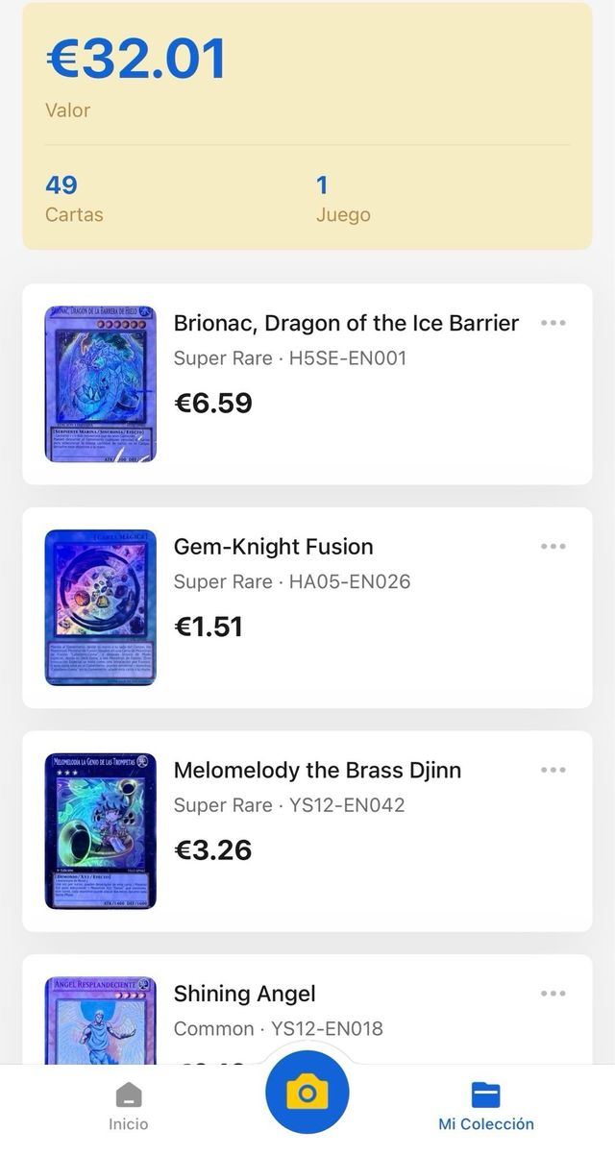Viewport: 615px width, 1156px height.
Task: Tap the yellow camera scan button
Action: click(x=307, y=1093)
